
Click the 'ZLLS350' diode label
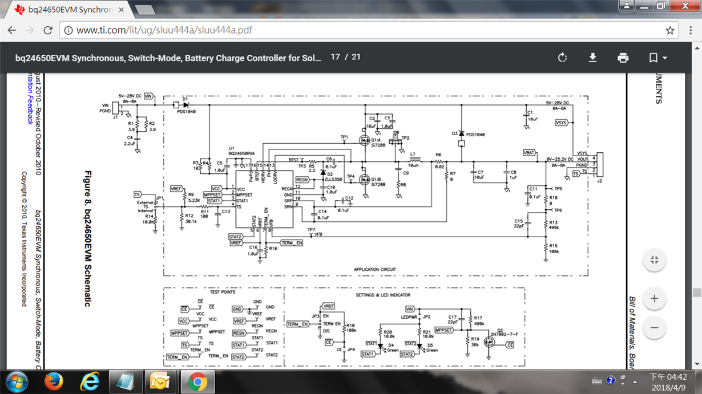333,179
